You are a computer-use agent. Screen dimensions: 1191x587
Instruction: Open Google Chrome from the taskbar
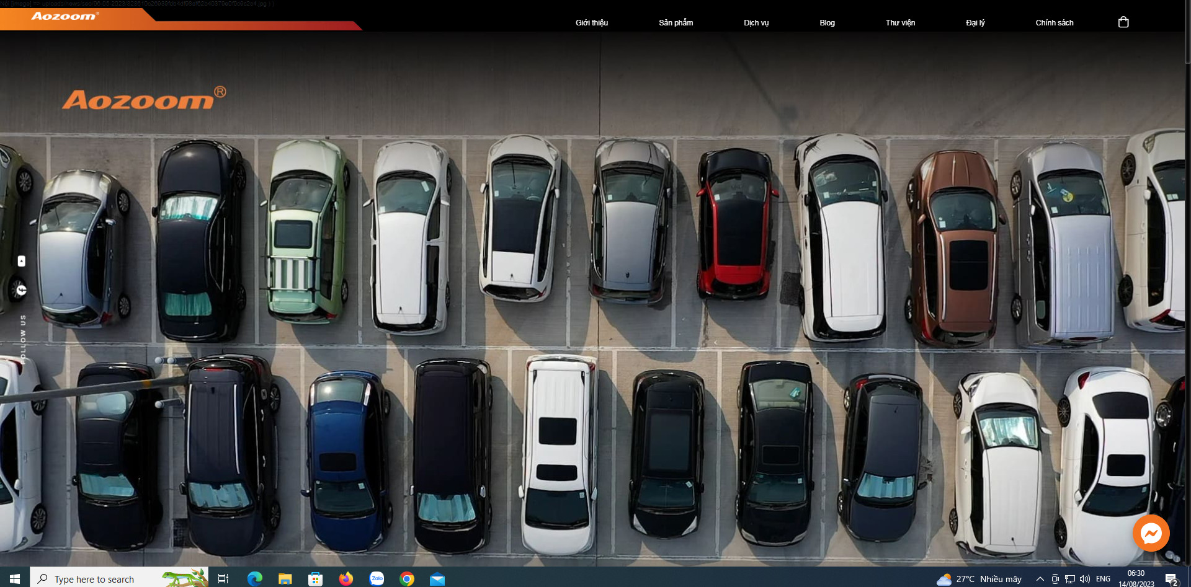[x=407, y=578]
